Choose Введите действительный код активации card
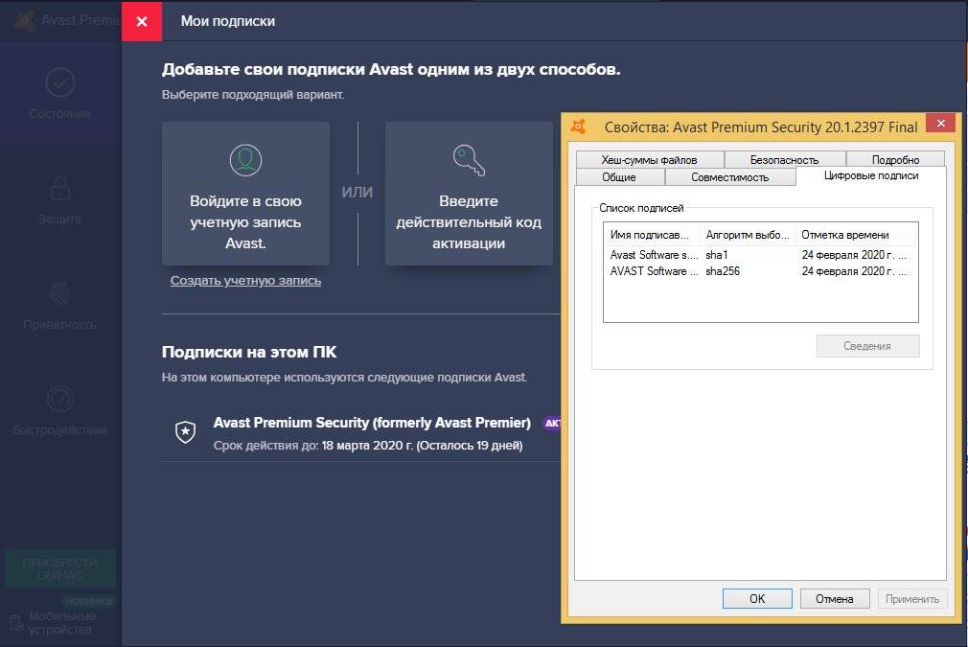This screenshot has height=647, width=968. point(470,194)
